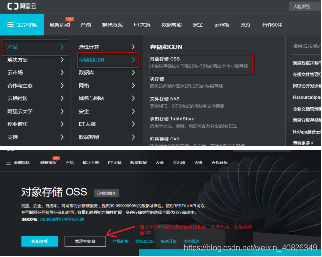Screen dimensions: 322x257
Task: Open 合作伙伴 in the lower page nav
Action: click(220, 163)
